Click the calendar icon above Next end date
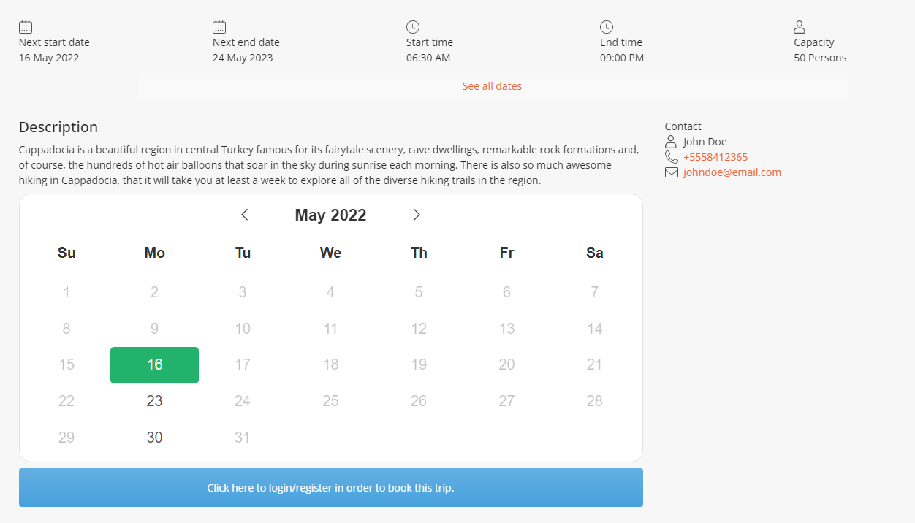Image resolution: width=915 pixels, height=523 pixels. pos(219,27)
